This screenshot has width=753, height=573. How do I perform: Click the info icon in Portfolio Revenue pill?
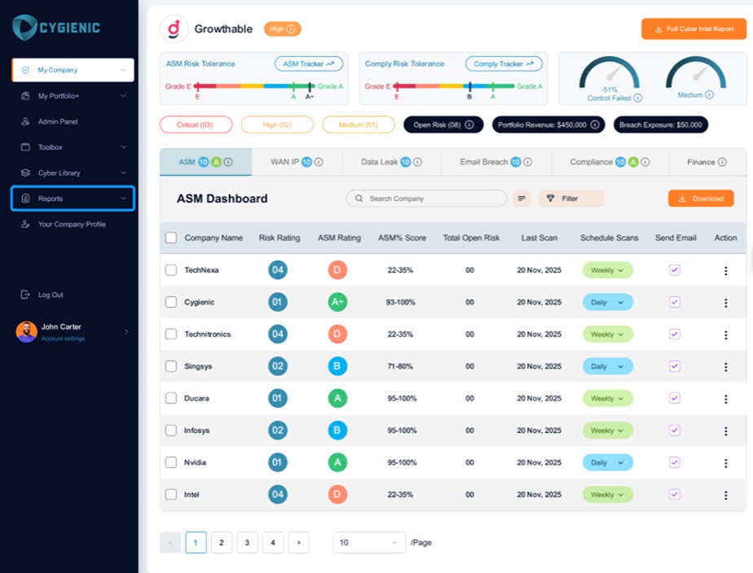595,125
